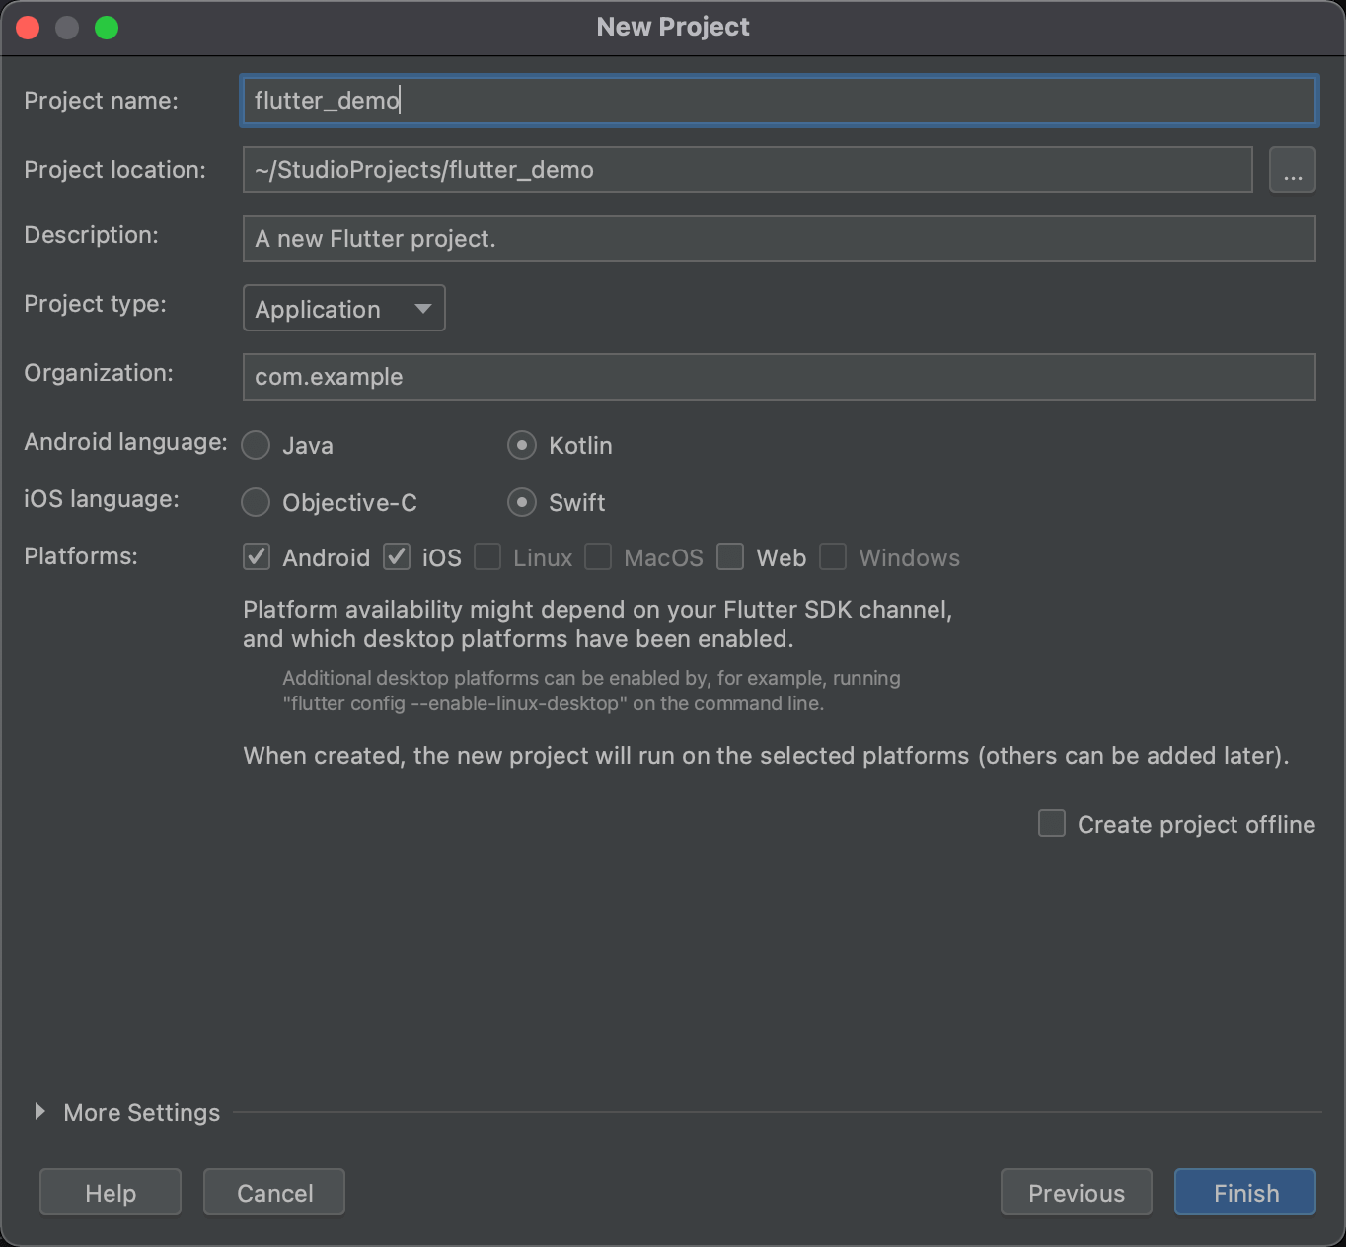1346x1247 pixels.
Task: Click into the Organization text field
Action: 778,377
